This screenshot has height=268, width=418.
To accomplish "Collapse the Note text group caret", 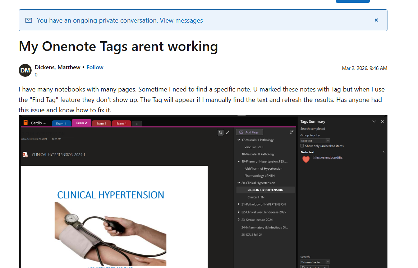I will 383,152.
